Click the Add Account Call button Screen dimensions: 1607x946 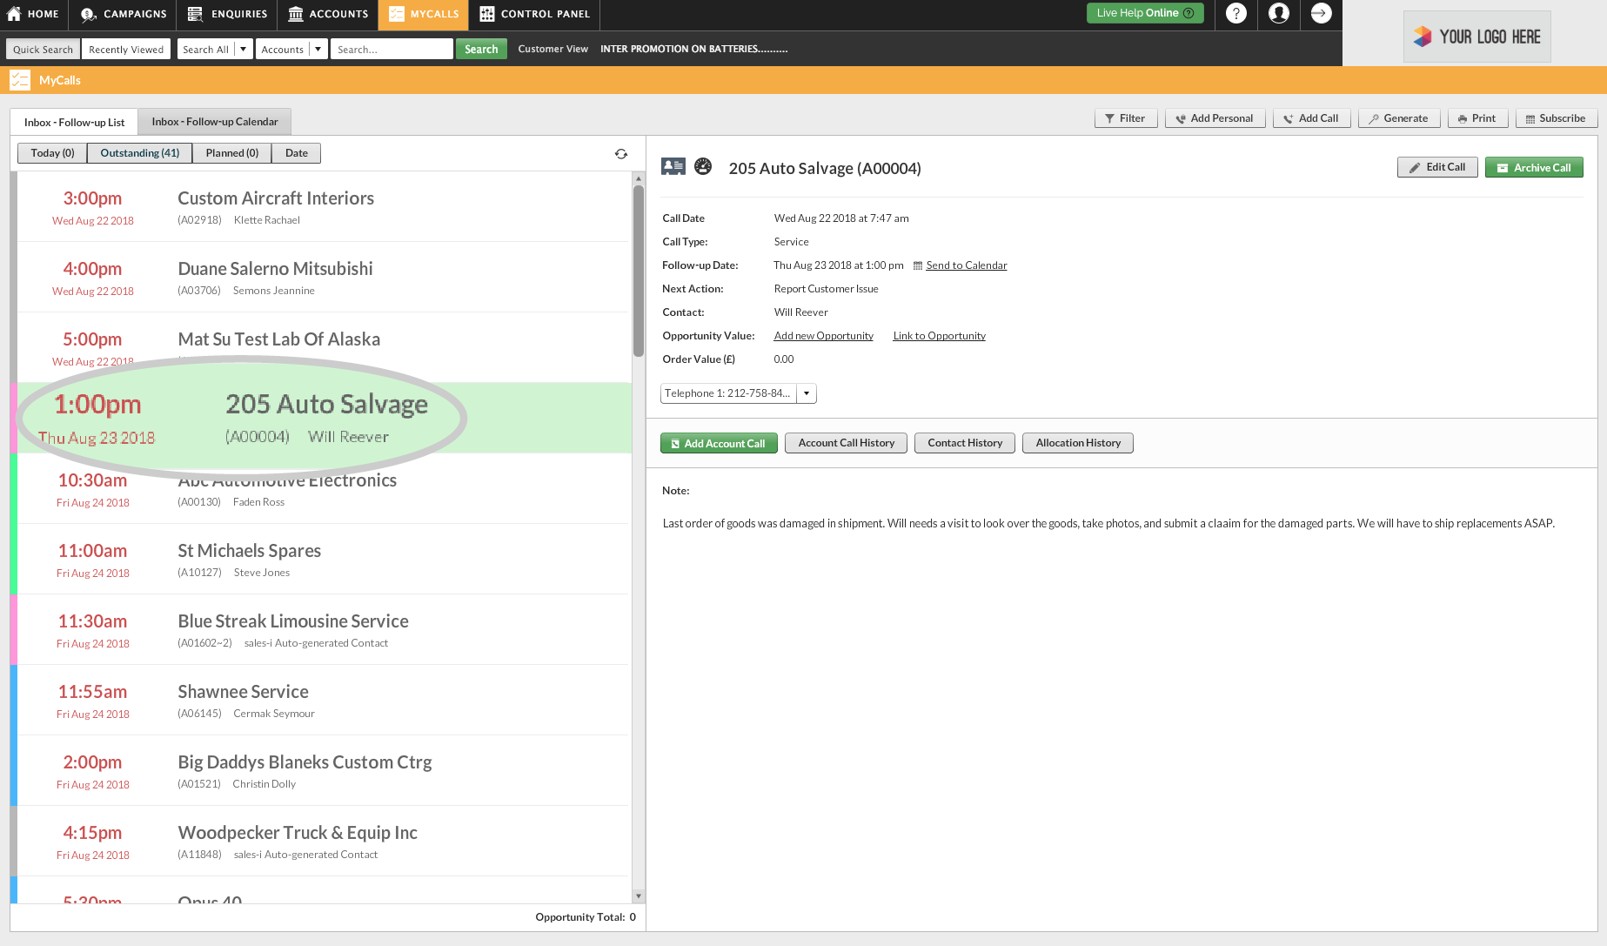(x=719, y=443)
